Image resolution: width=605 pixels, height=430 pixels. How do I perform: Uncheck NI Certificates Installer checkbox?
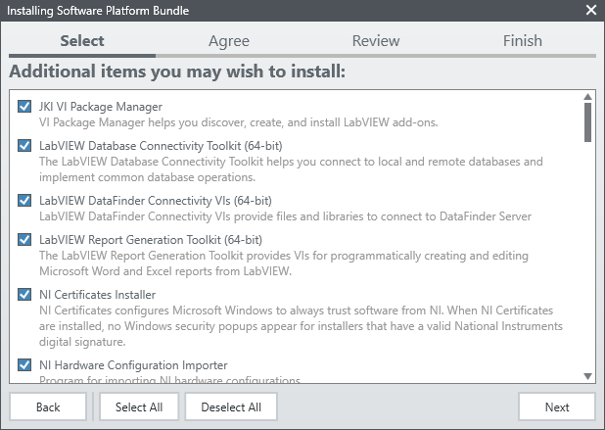pyautogui.click(x=24, y=295)
